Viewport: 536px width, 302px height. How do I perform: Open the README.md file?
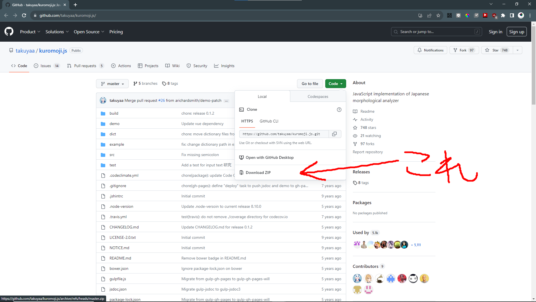click(x=120, y=258)
